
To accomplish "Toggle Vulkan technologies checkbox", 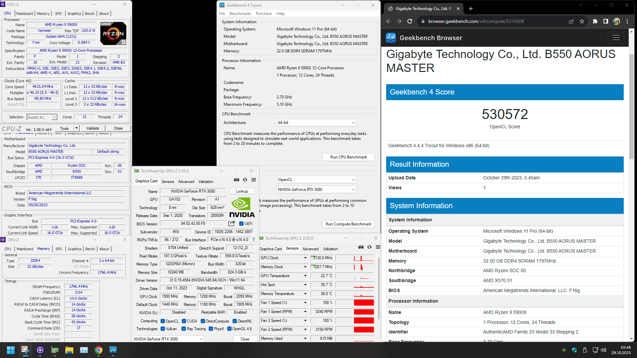I will coord(163,329).
